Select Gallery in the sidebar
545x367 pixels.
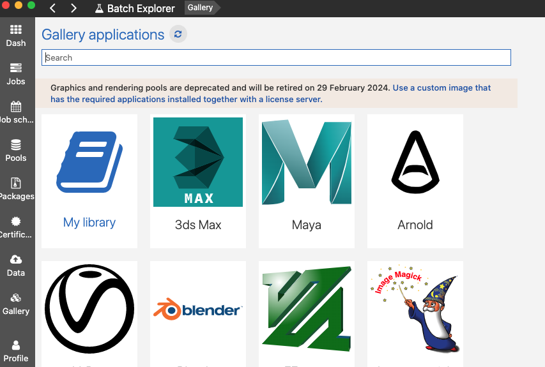16,304
